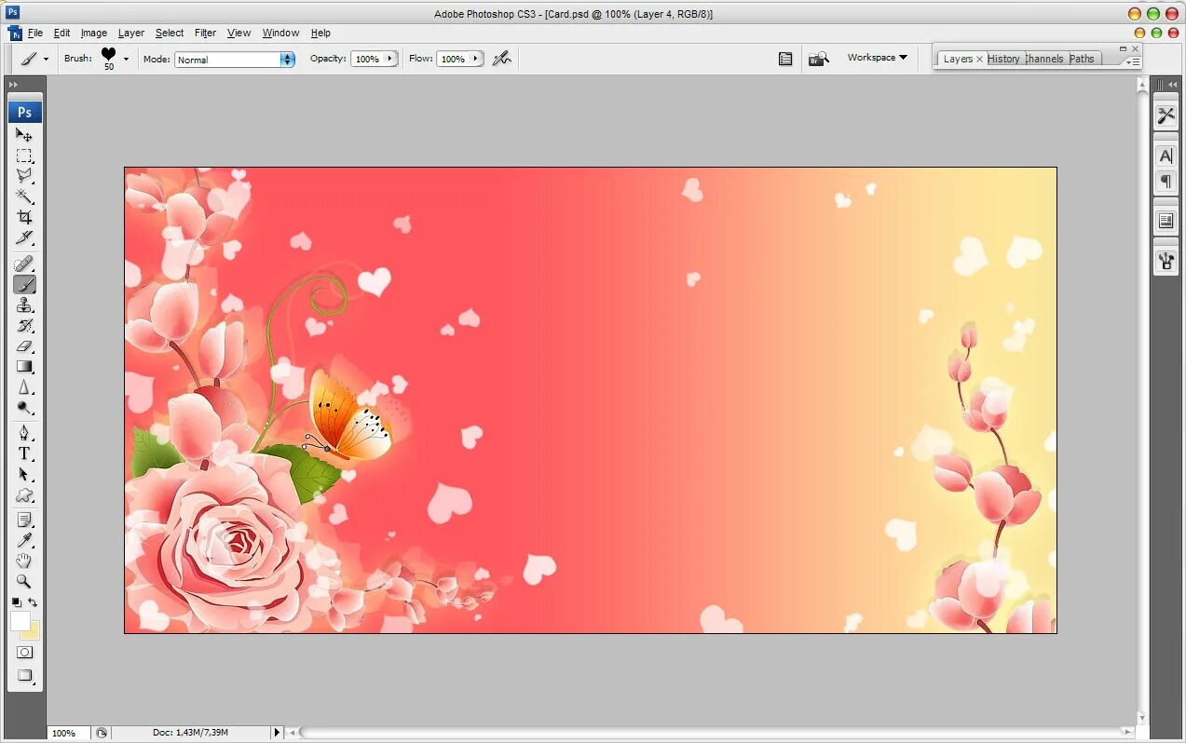Select the Crop tool

[x=24, y=217]
